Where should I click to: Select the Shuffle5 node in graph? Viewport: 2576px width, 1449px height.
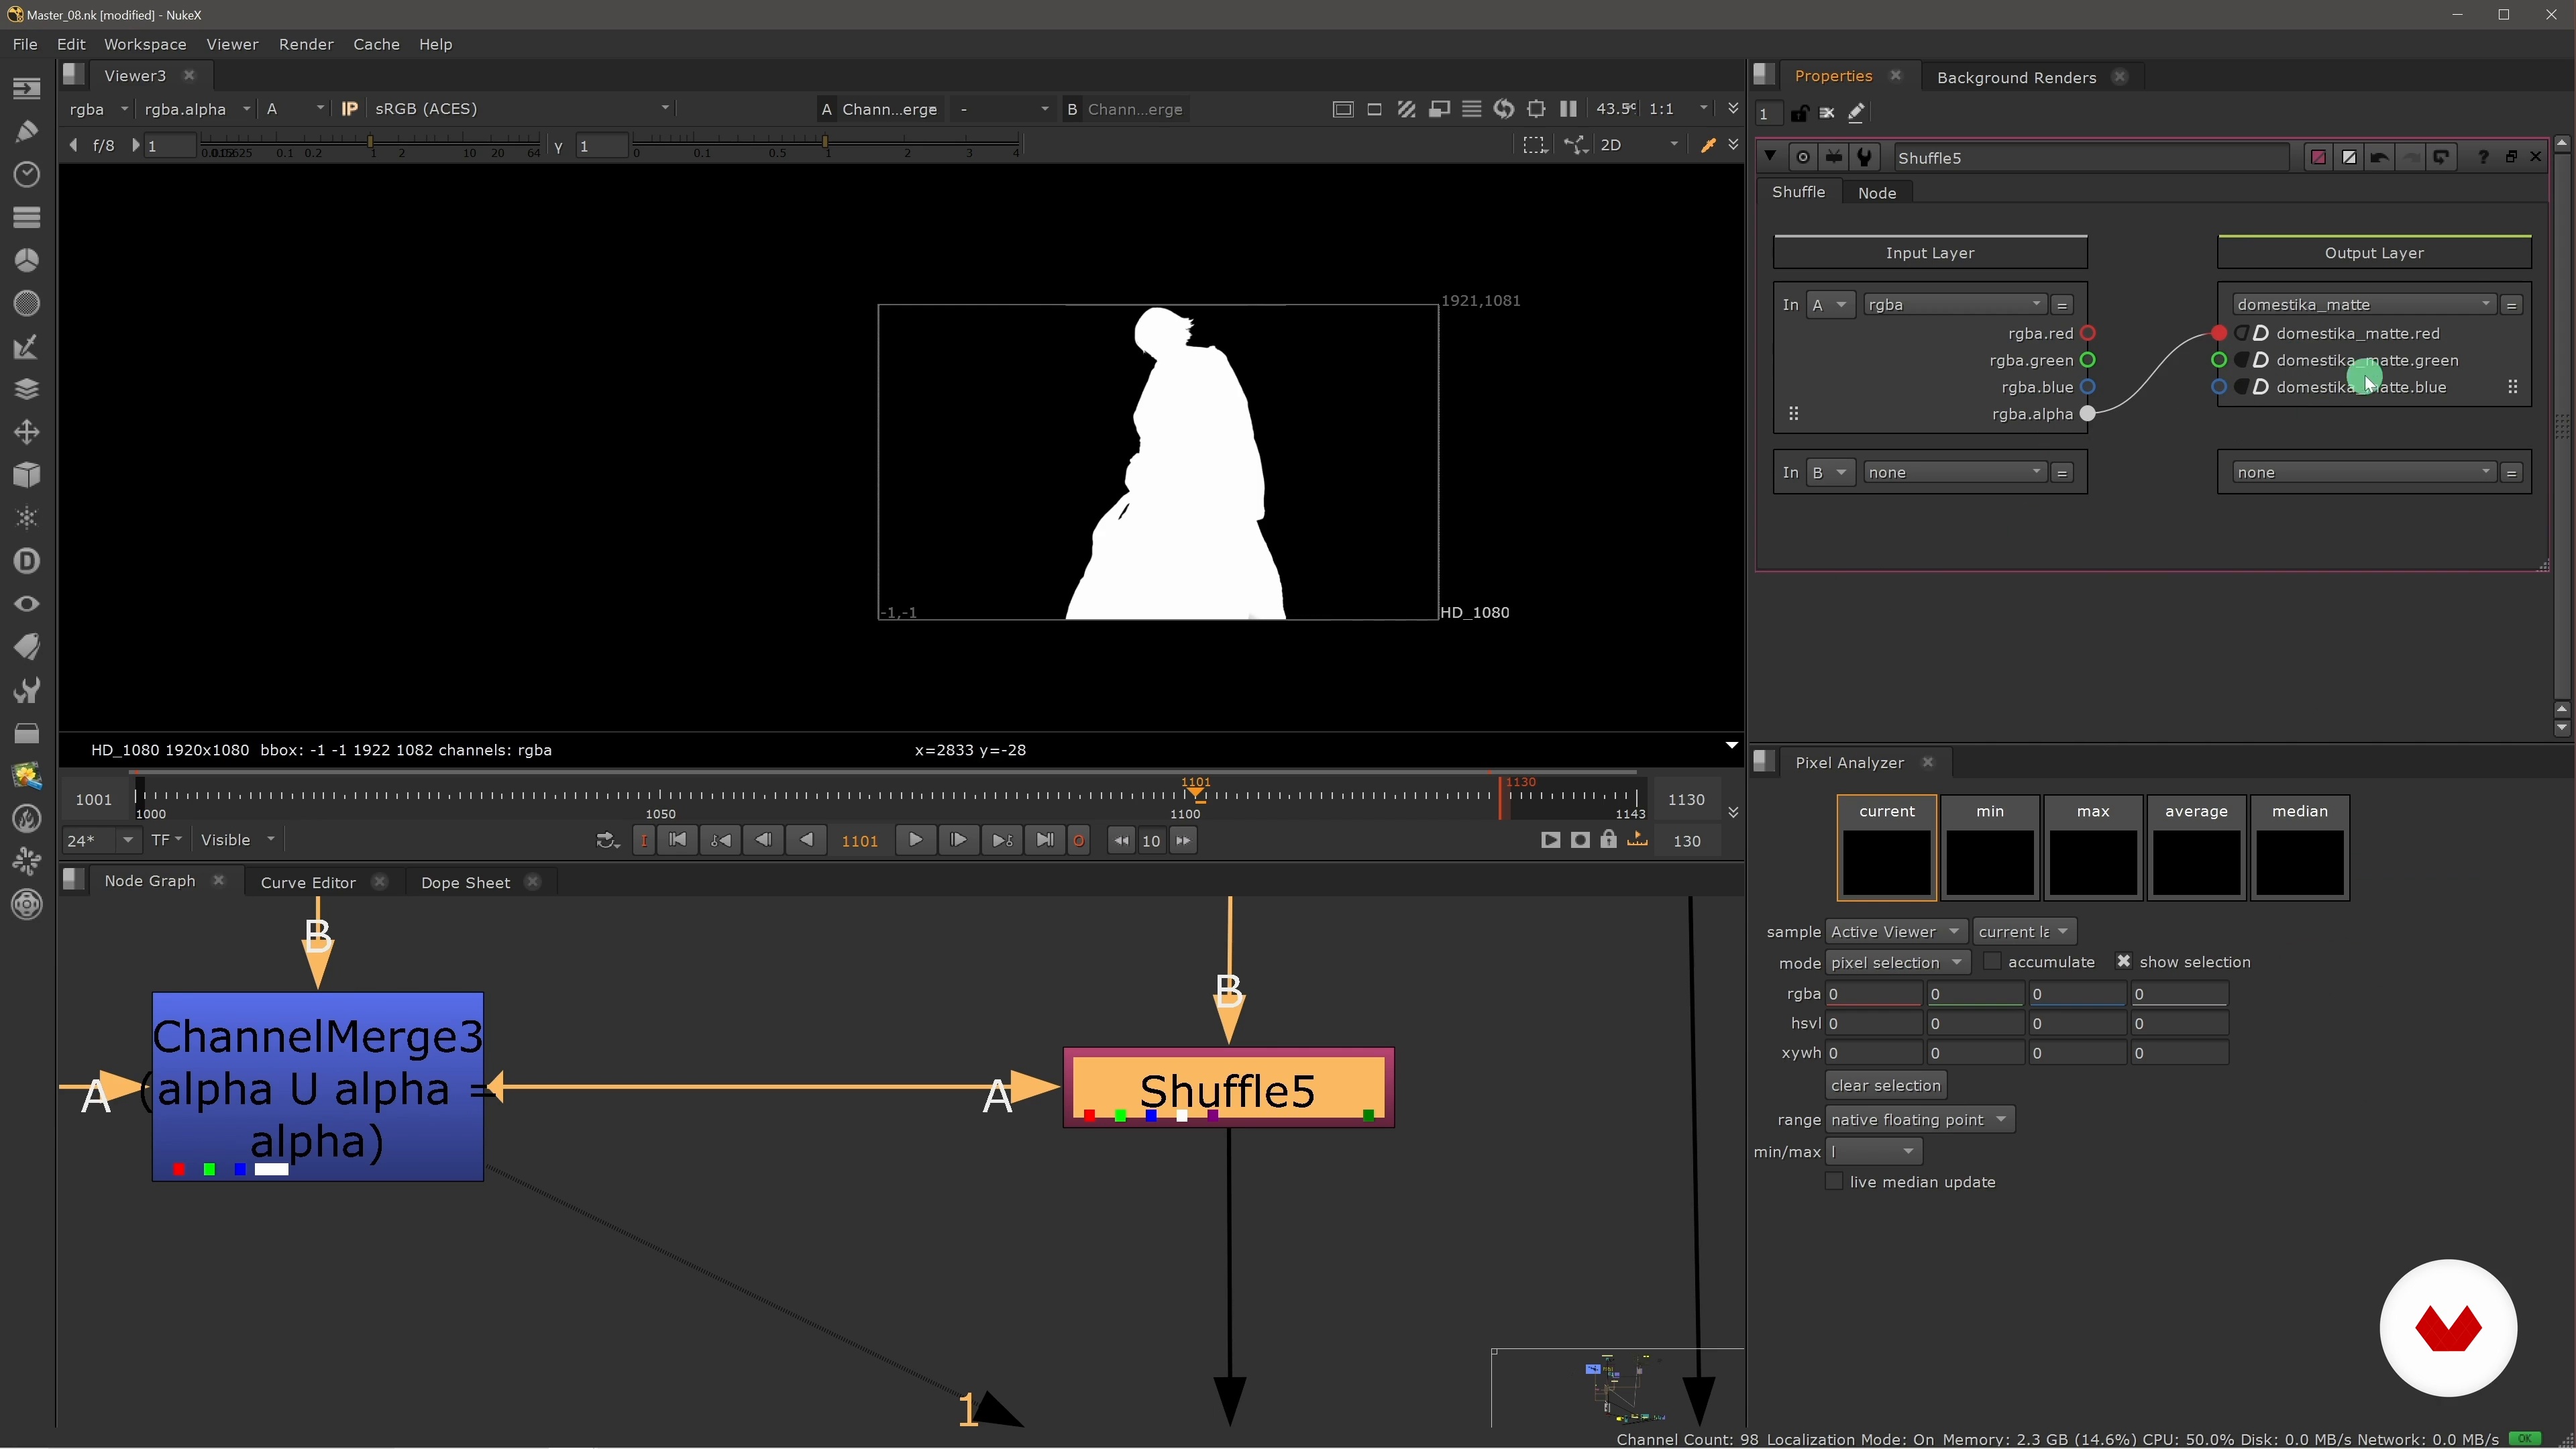(x=1228, y=1089)
